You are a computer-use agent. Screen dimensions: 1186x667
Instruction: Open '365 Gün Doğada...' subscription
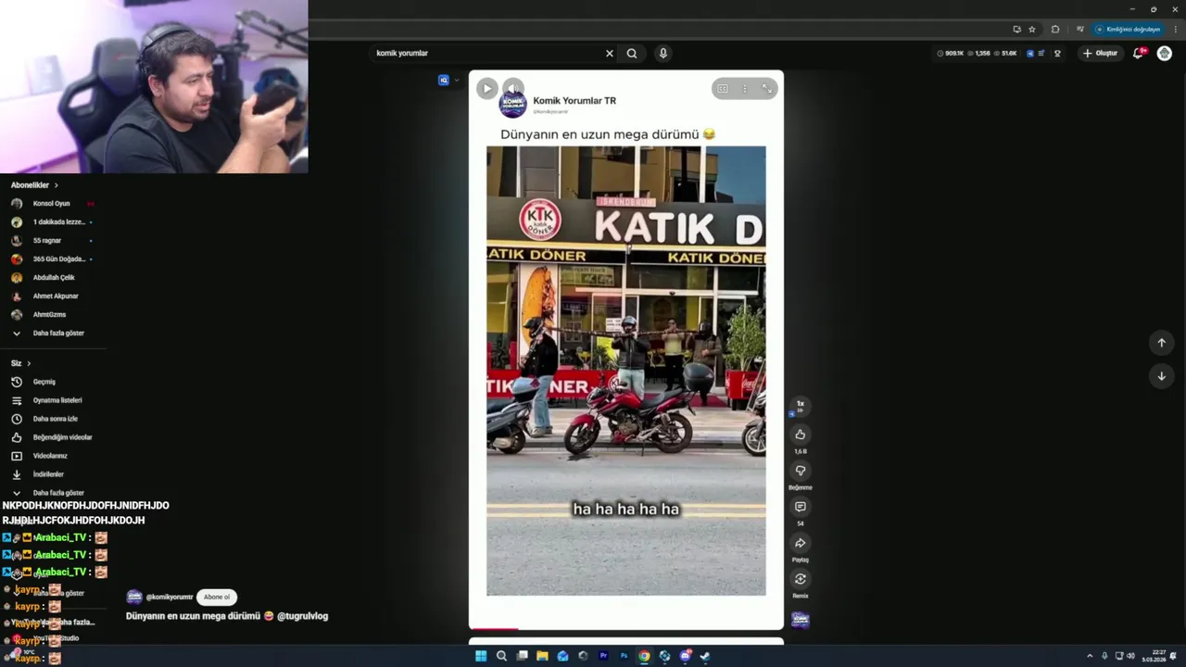click(x=52, y=259)
